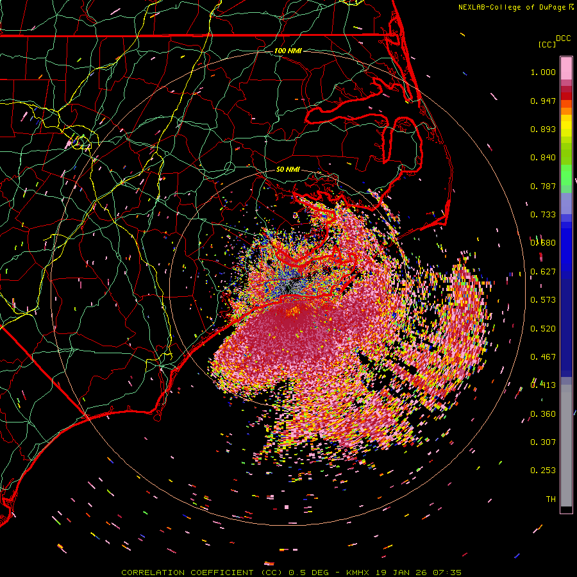The image size is (577, 577).
Task: Click the CORRELATION COEFFICIENT caption words
Action: coord(187,573)
